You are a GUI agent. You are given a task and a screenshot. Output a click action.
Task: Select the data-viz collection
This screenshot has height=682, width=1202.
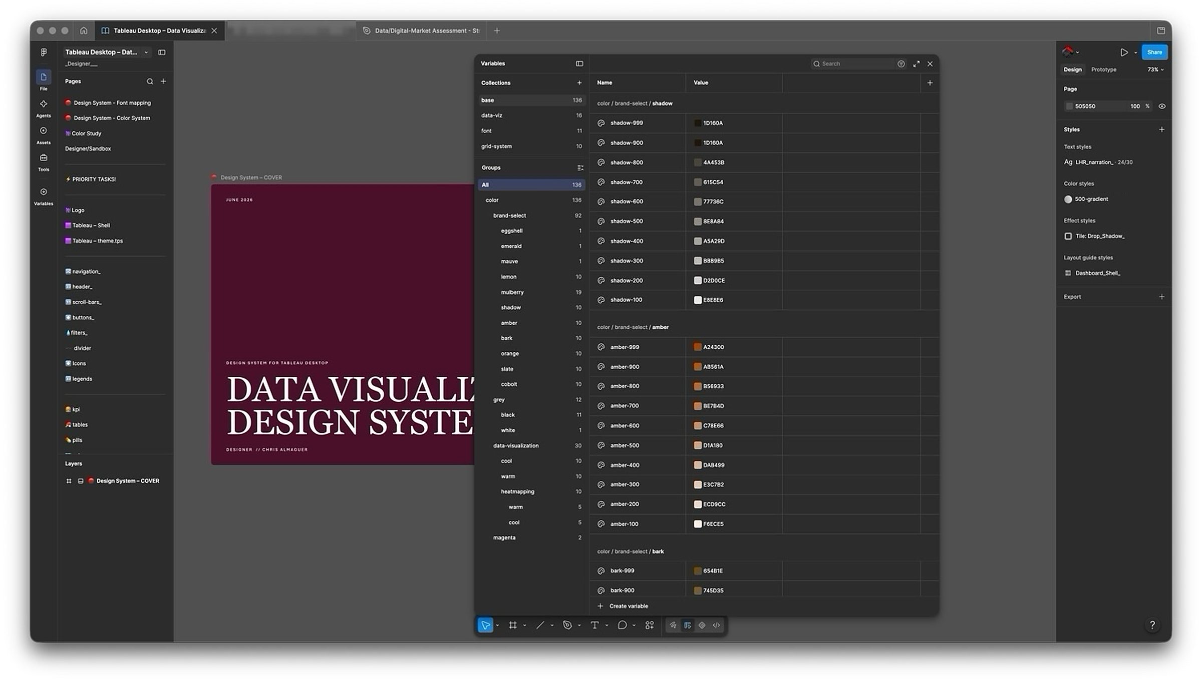pyautogui.click(x=531, y=115)
